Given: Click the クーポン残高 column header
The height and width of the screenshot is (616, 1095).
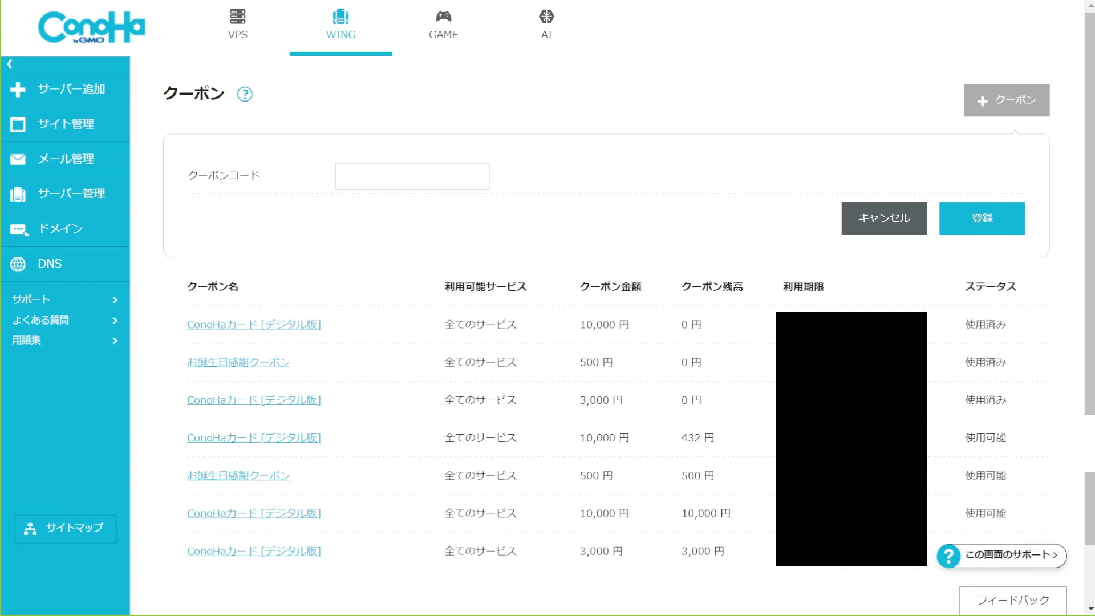Looking at the screenshot, I should [x=712, y=286].
